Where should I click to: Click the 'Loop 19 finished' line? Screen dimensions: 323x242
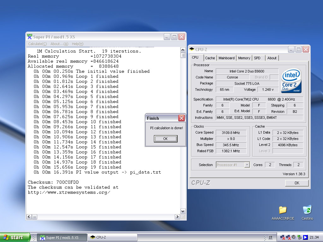(x=78, y=167)
